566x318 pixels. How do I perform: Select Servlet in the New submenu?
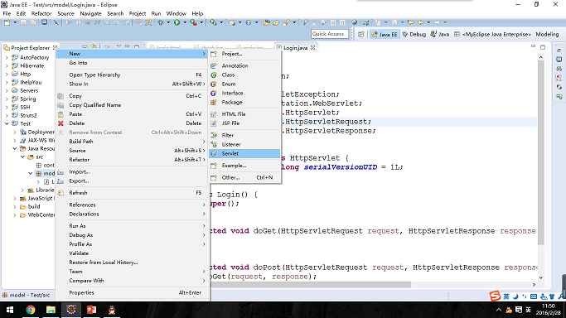point(244,153)
